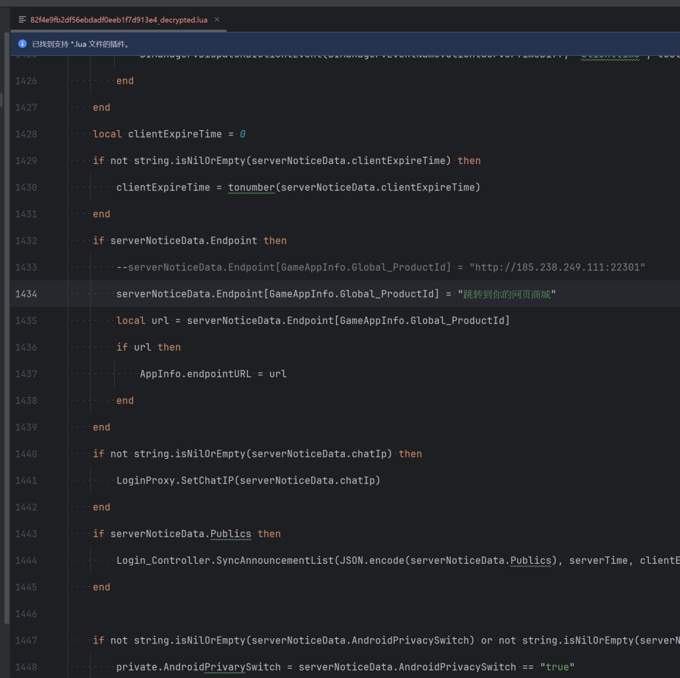The height and width of the screenshot is (678, 680).
Task: Click line number 1434 in the gutter
Action: (26, 294)
